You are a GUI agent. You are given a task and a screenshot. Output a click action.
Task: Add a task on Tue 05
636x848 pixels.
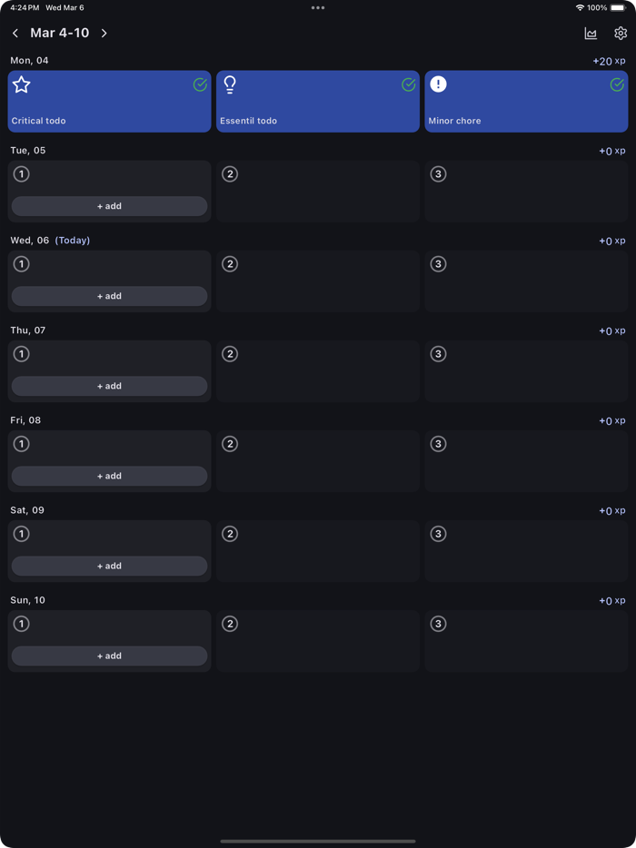pyautogui.click(x=109, y=206)
